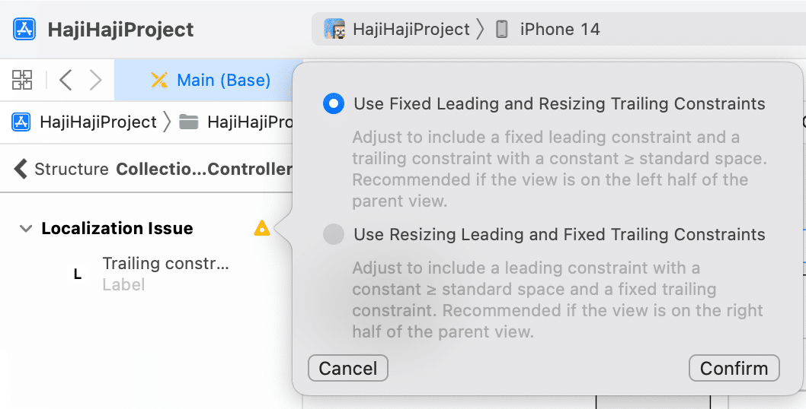Switch to the Main (Base) tab
This screenshot has width=806, height=409.
click(x=210, y=80)
